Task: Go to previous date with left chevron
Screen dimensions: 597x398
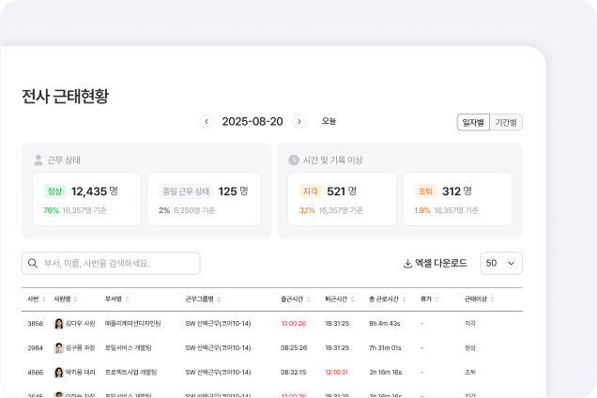Action: click(x=207, y=121)
